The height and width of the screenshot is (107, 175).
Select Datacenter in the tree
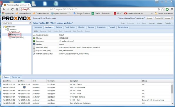click(x=11, y=27)
